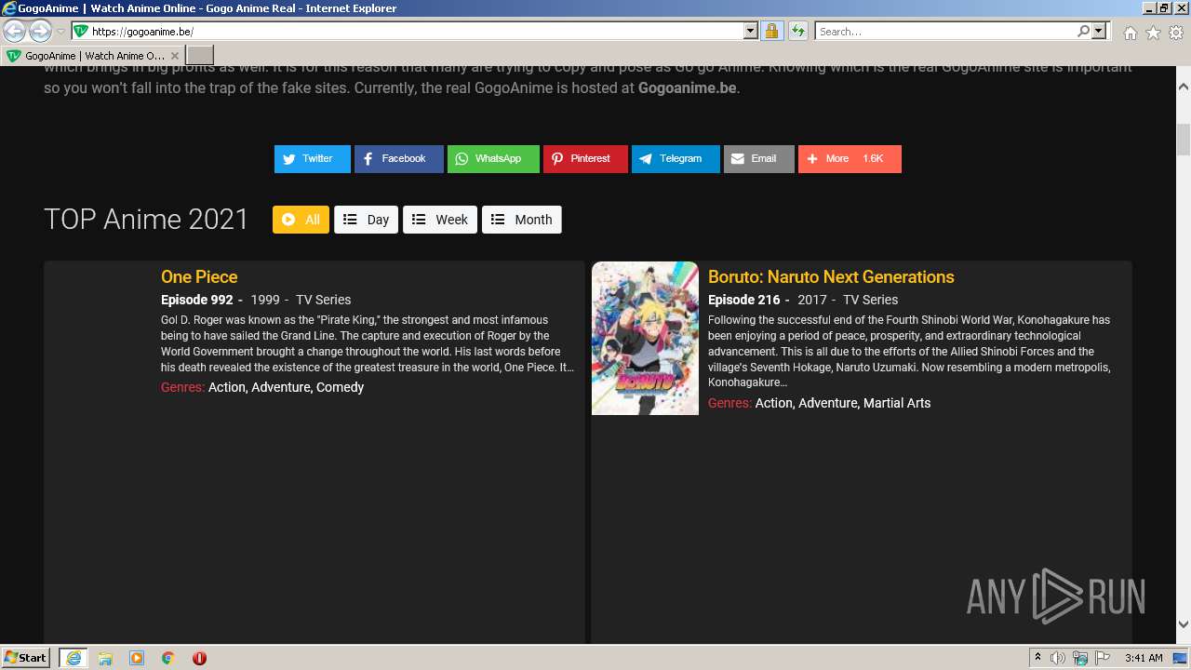Open the Windows Explorer taskbar folder icon
1191x670 pixels.
click(105, 658)
